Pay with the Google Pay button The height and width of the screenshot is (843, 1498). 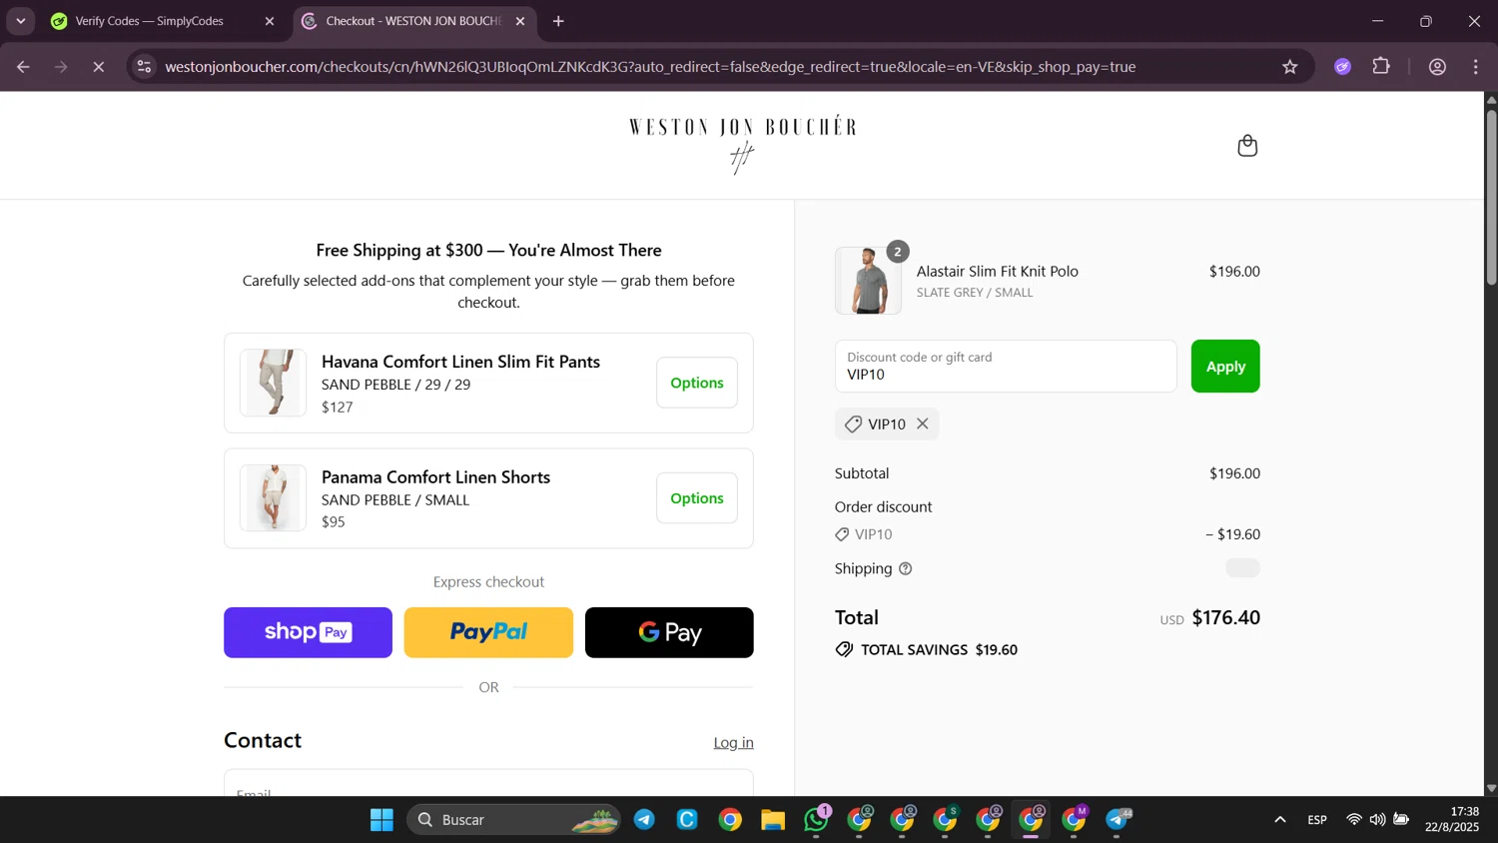click(669, 632)
